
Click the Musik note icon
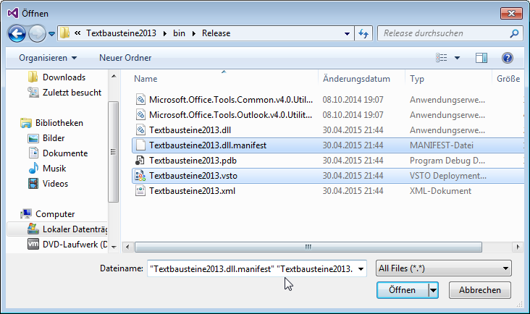33,168
